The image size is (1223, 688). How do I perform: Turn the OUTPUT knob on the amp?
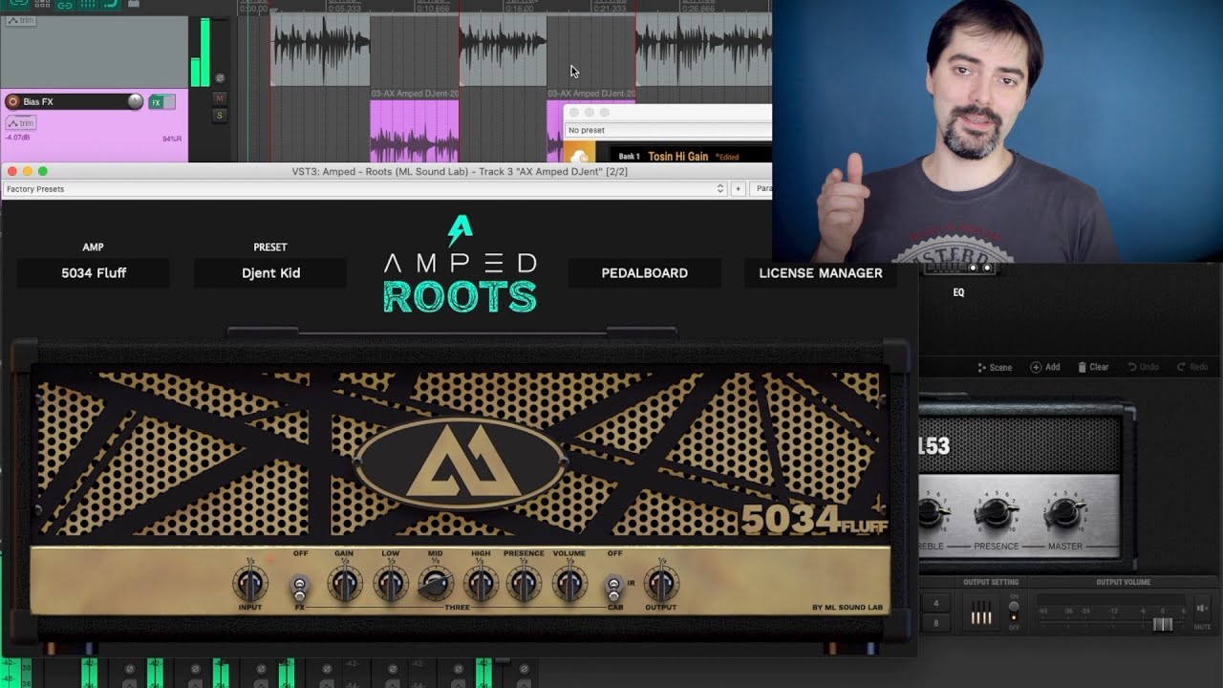(660, 583)
